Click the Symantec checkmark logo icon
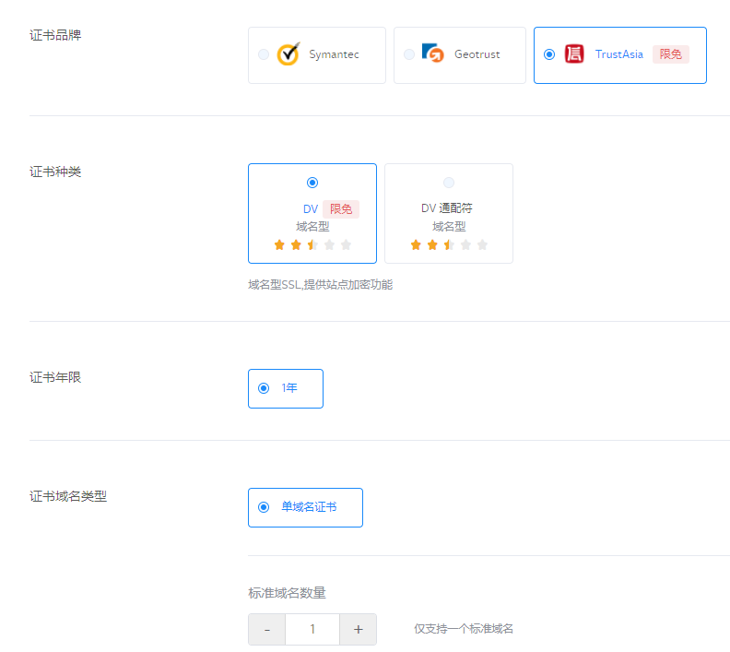The width and height of the screenshot is (730, 652). (288, 54)
